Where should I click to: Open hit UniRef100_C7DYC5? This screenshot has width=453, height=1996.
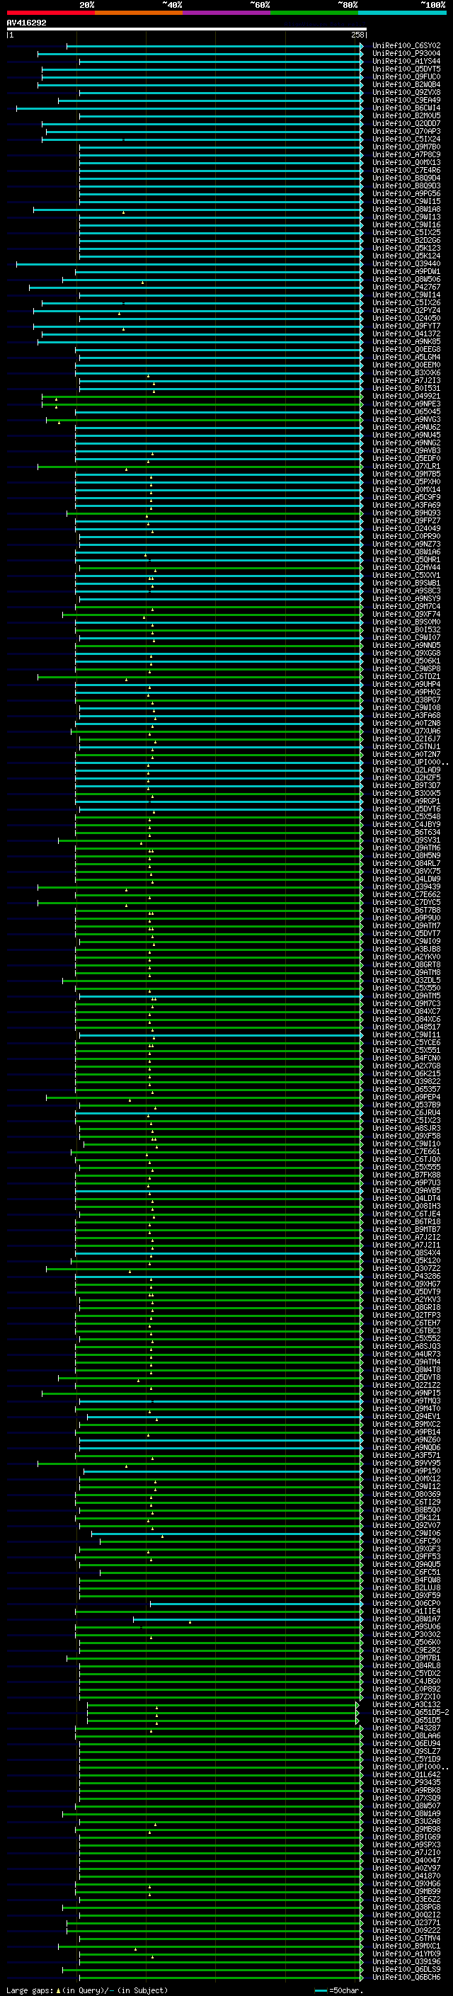(x=406, y=902)
